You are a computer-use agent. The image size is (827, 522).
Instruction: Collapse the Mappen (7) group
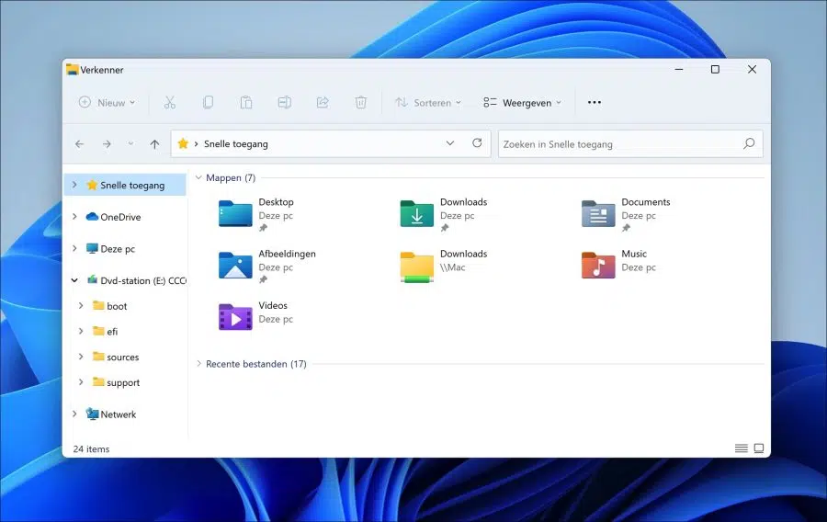pos(198,177)
